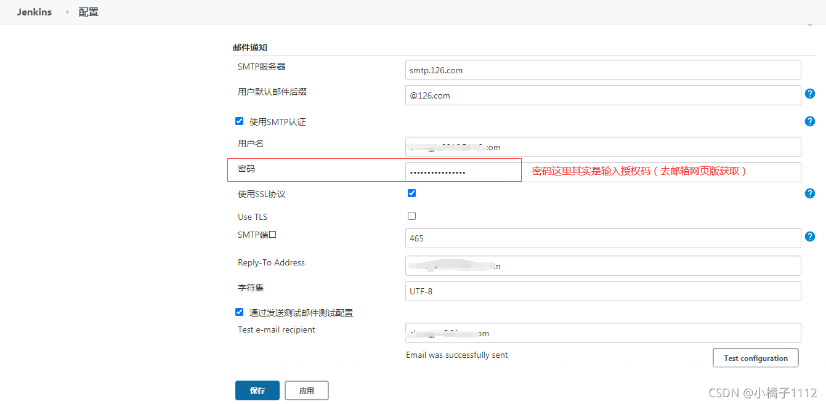Click the Use TLS label

253,217
